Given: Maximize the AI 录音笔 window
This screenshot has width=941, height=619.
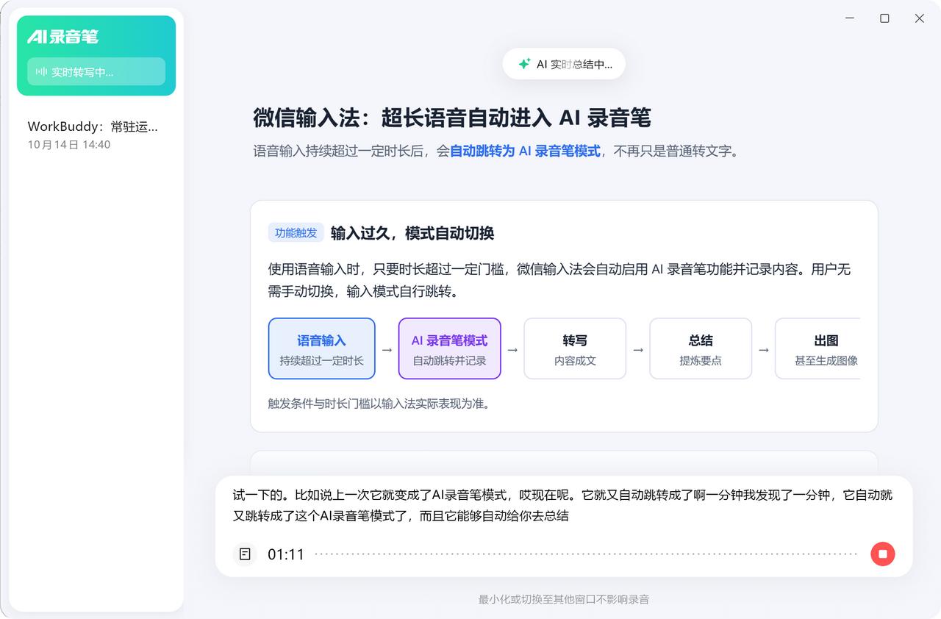Looking at the screenshot, I should (884, 18).
